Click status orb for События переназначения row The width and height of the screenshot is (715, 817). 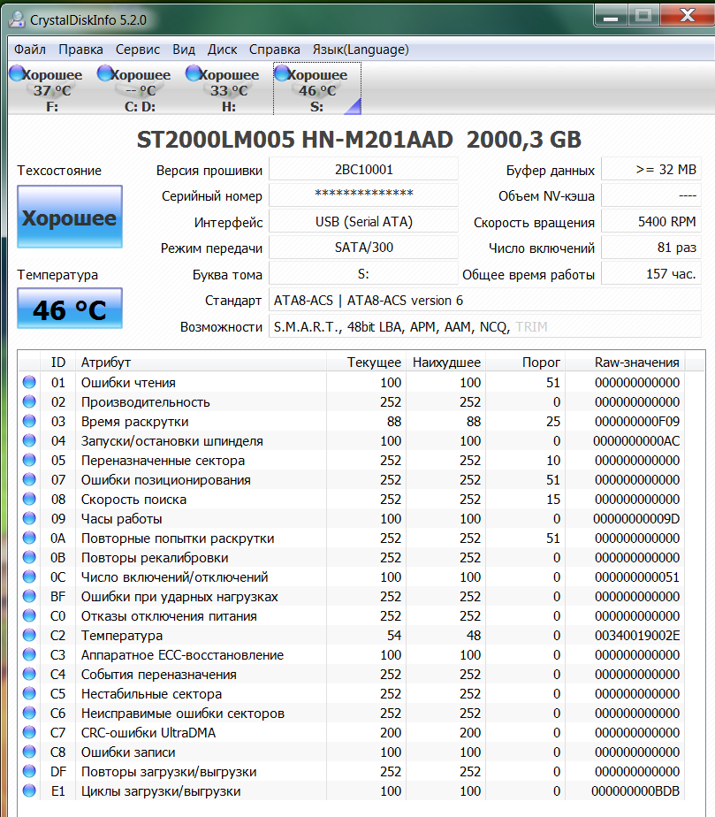coord(29,674)
